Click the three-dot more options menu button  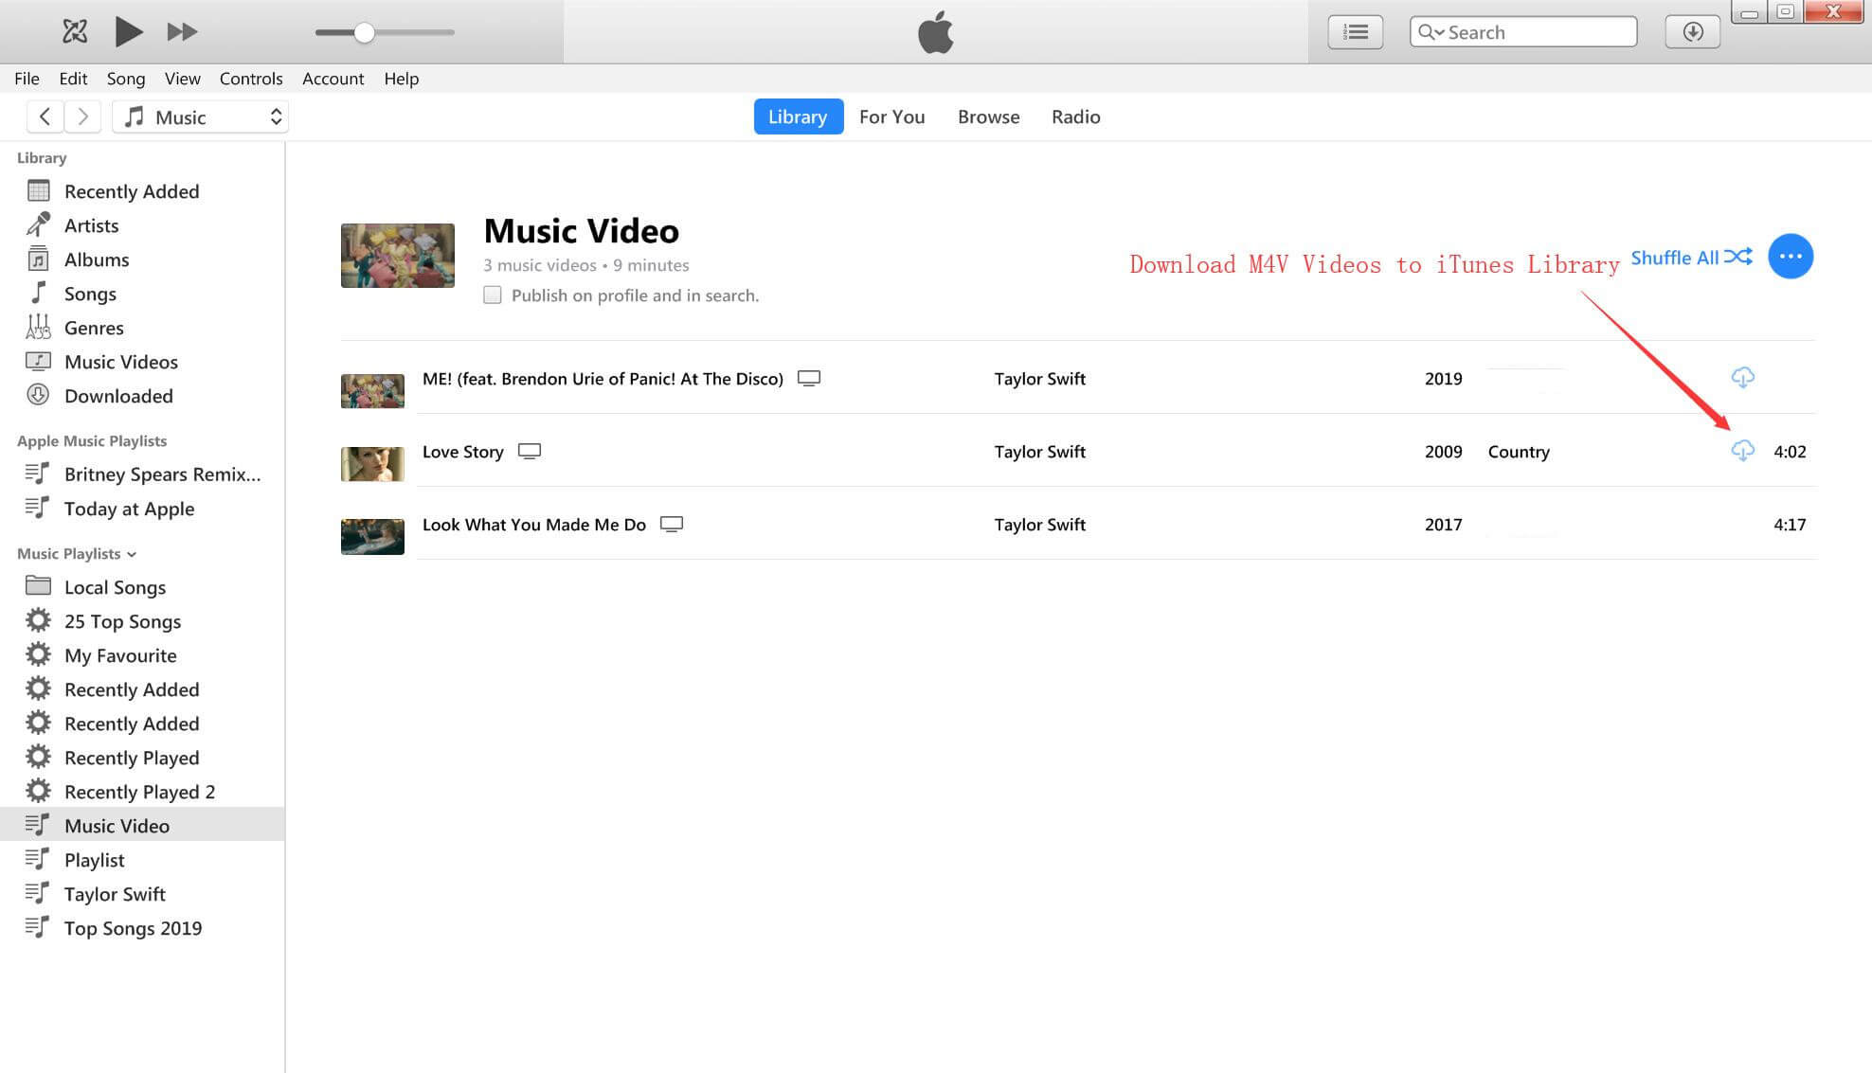point(1791,255)
